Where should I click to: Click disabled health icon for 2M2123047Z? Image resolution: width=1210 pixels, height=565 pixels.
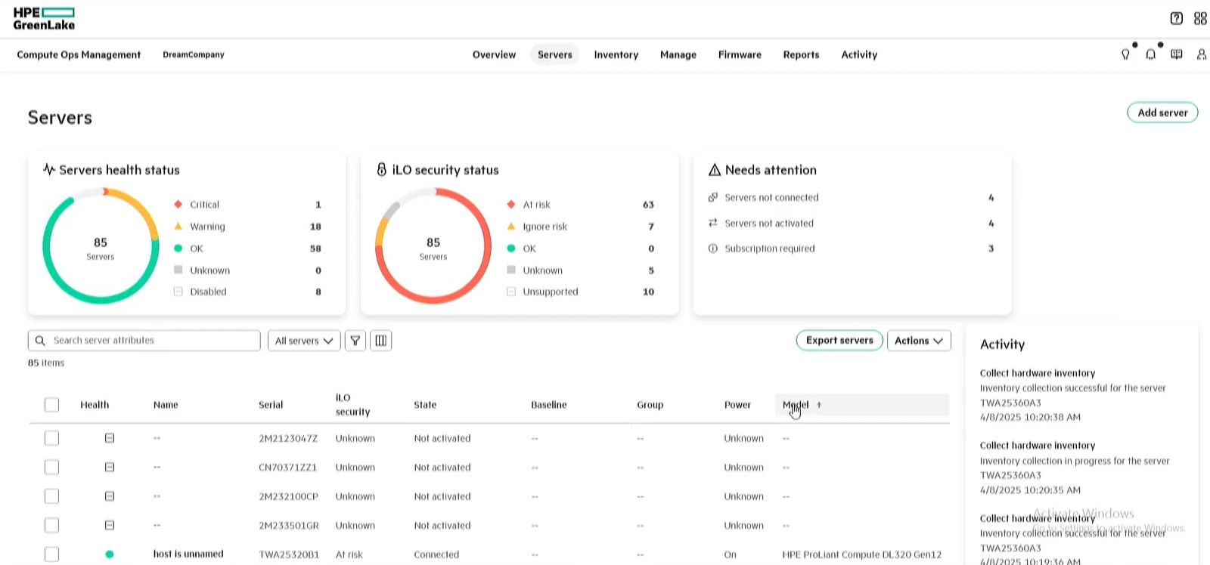point(109,438)
